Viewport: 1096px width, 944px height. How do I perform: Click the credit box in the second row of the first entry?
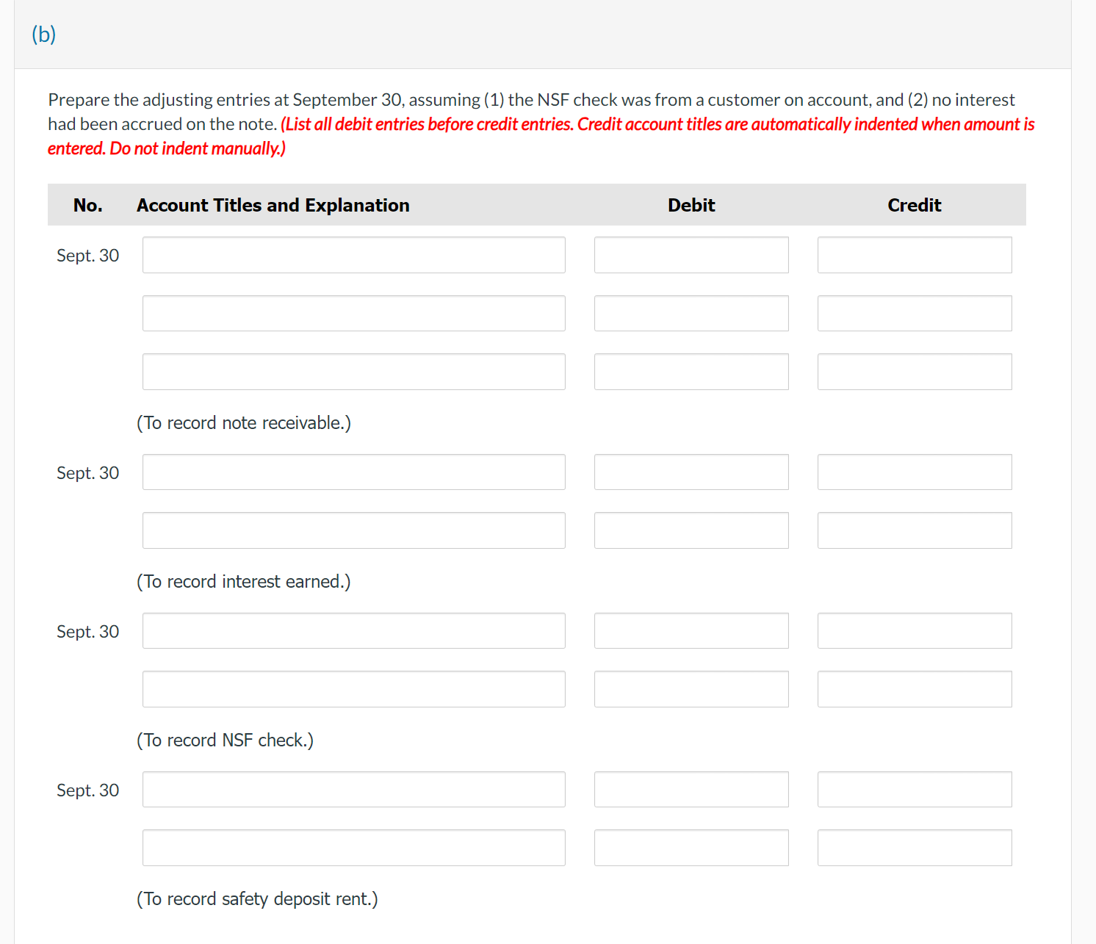[915, 313]
